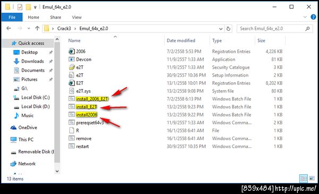Screen dimensions: 319x194
Task: Click Emul_64x_e2.0 in the address breadcrumb
Action: [94, 29]
